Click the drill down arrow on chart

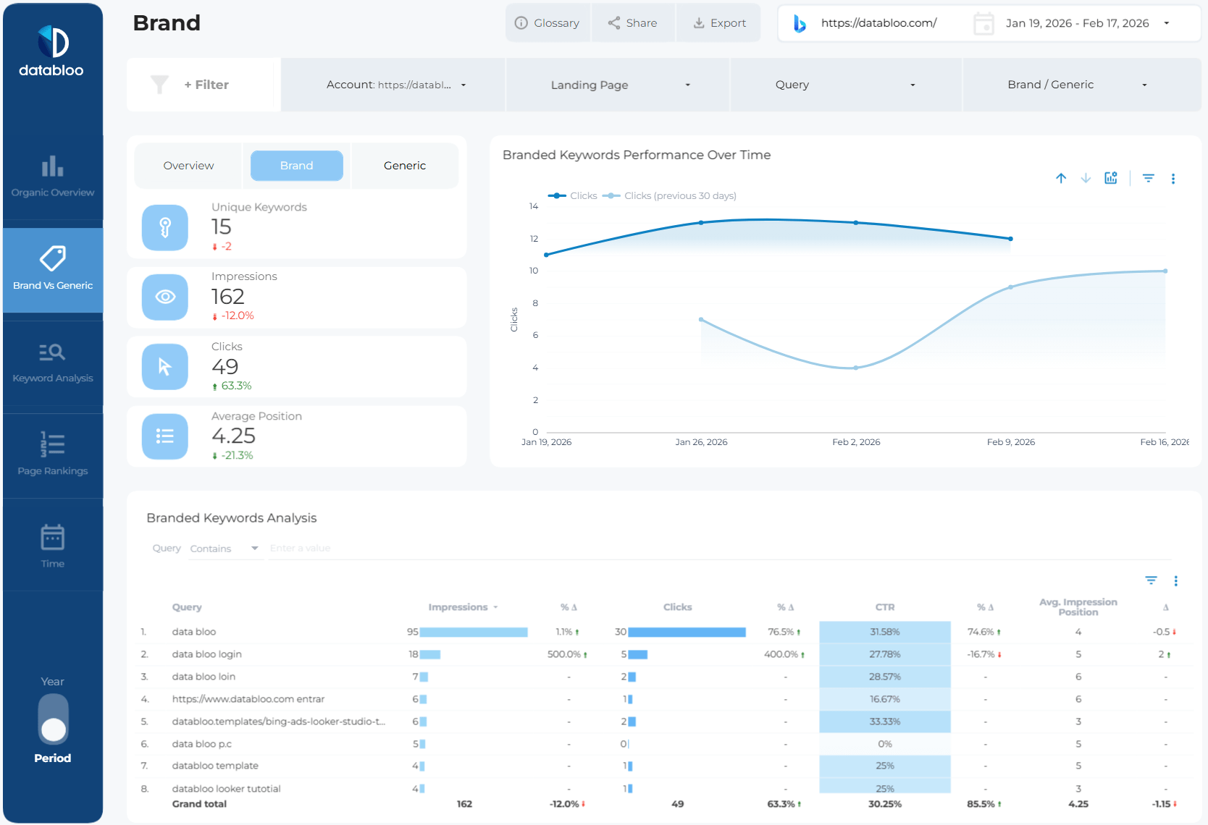pyautogui.click(x=1086, y=178)
